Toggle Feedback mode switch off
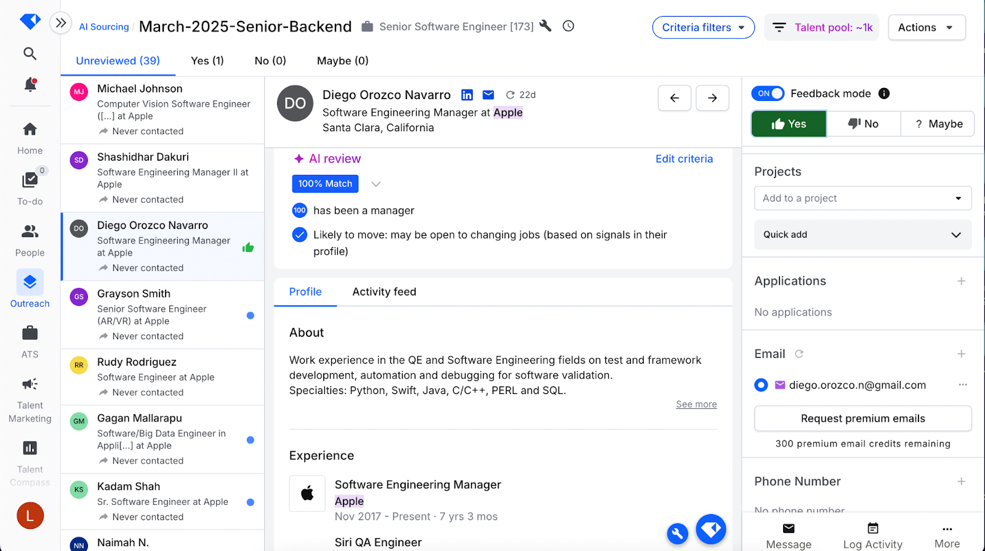 [768, 94]
